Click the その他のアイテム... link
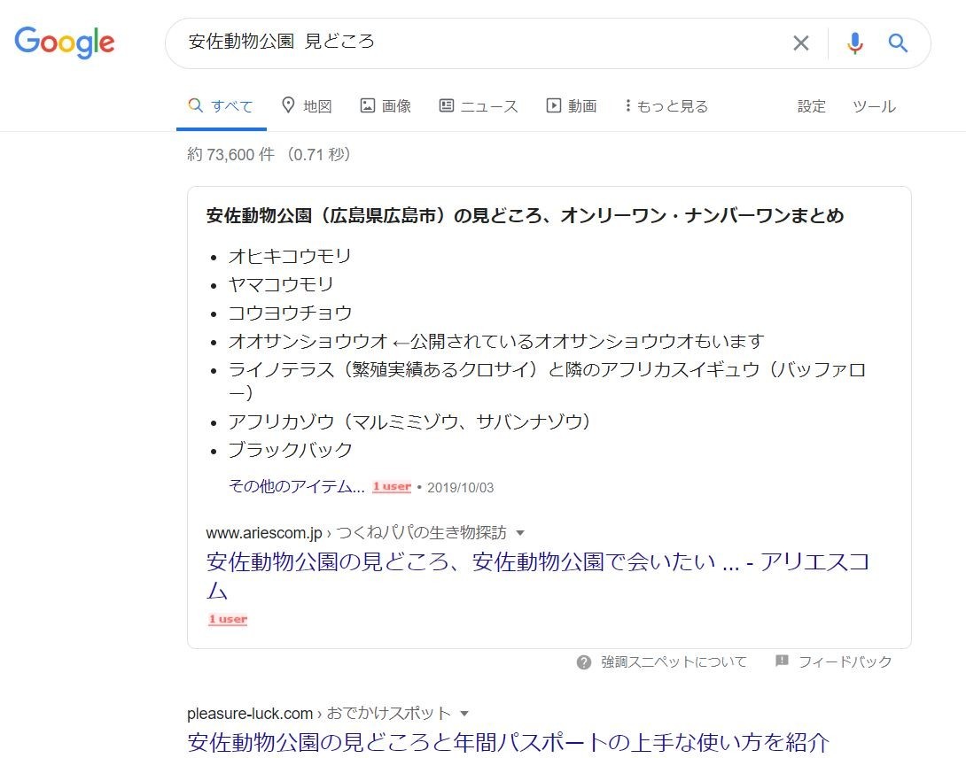This screenshot has width=966, height=758. click(x=296, y=486)
